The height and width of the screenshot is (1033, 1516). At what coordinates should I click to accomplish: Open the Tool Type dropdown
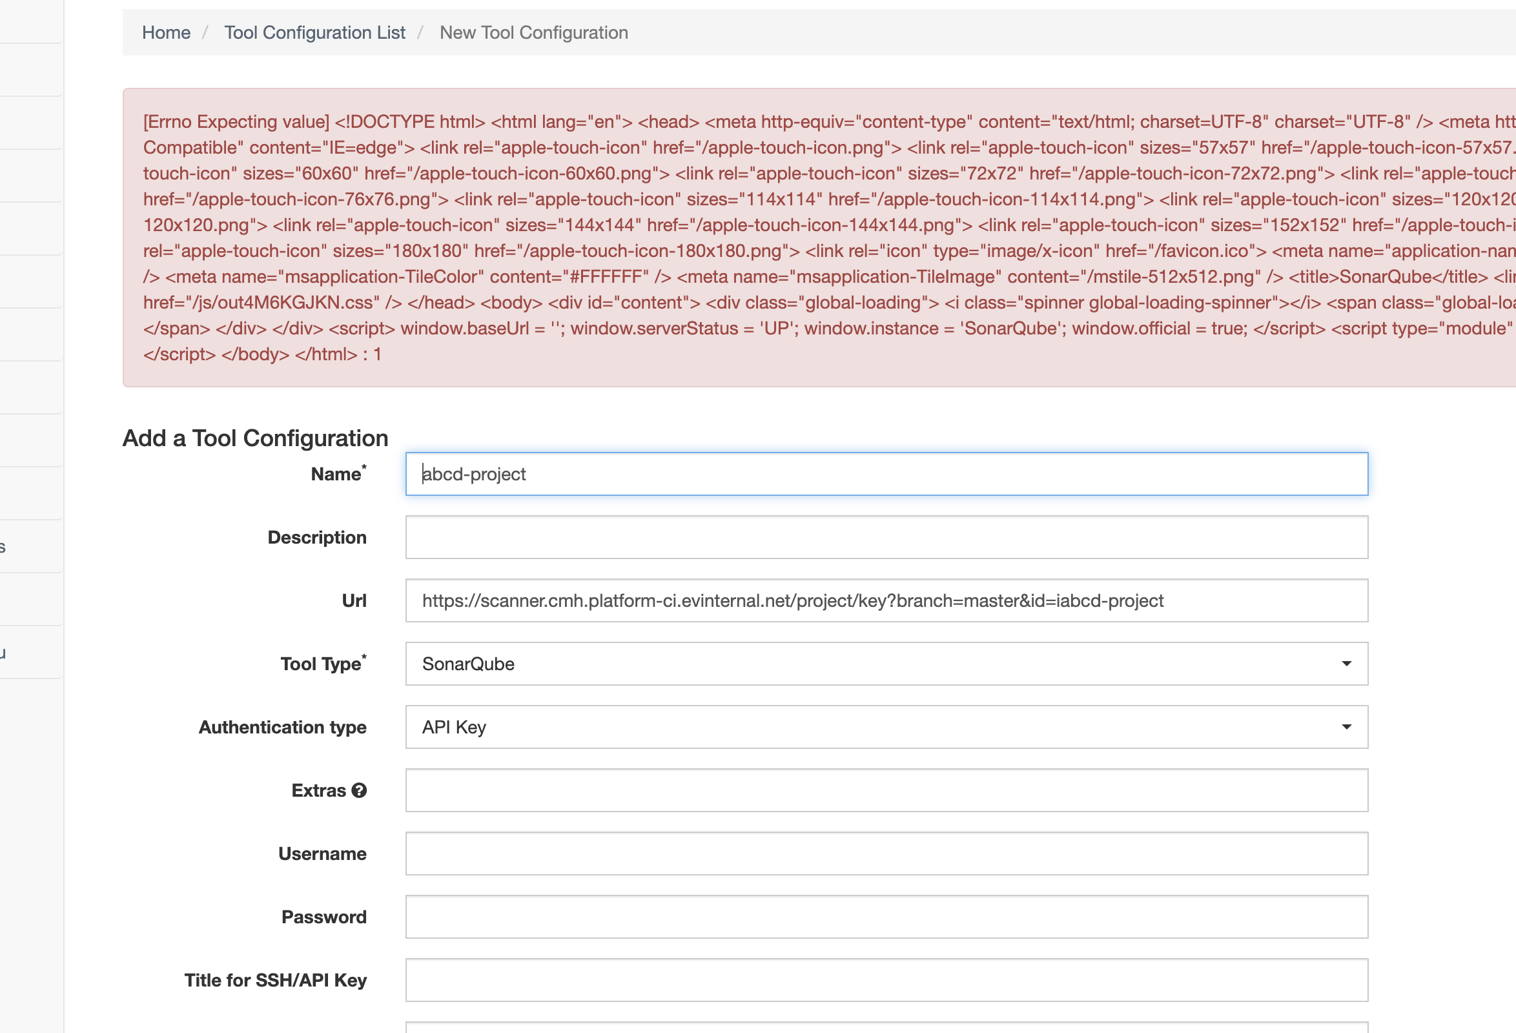886,664
